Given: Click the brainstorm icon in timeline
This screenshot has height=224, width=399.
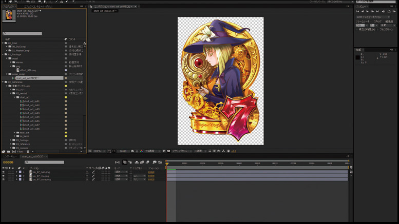Looking at the screenshot, I should 155,162.
